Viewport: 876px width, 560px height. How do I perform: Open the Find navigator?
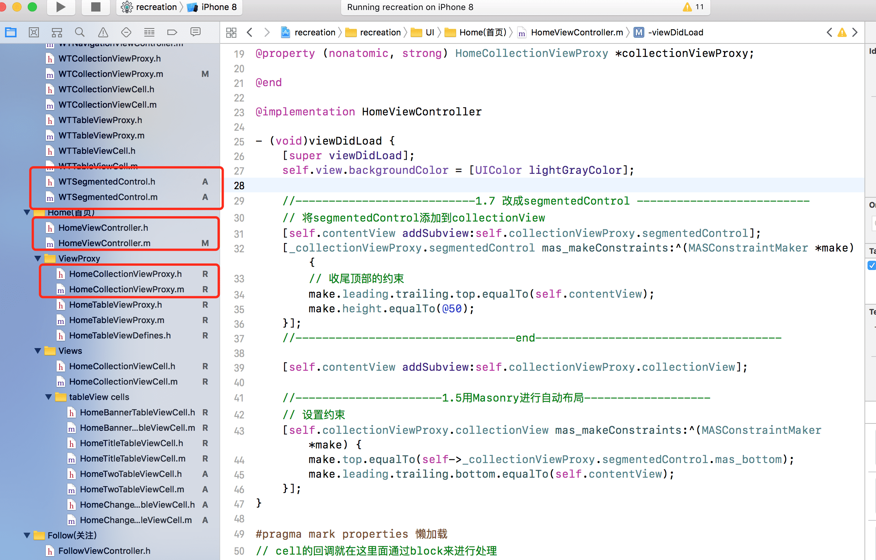click(x=80, y=32)
